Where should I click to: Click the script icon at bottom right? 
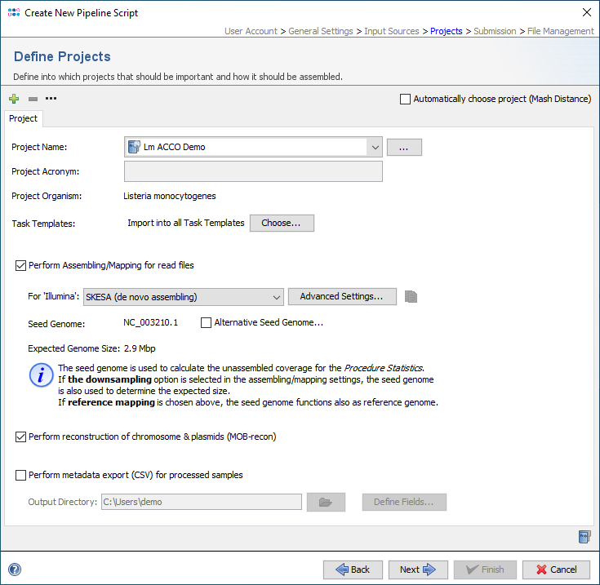point(584,536)
